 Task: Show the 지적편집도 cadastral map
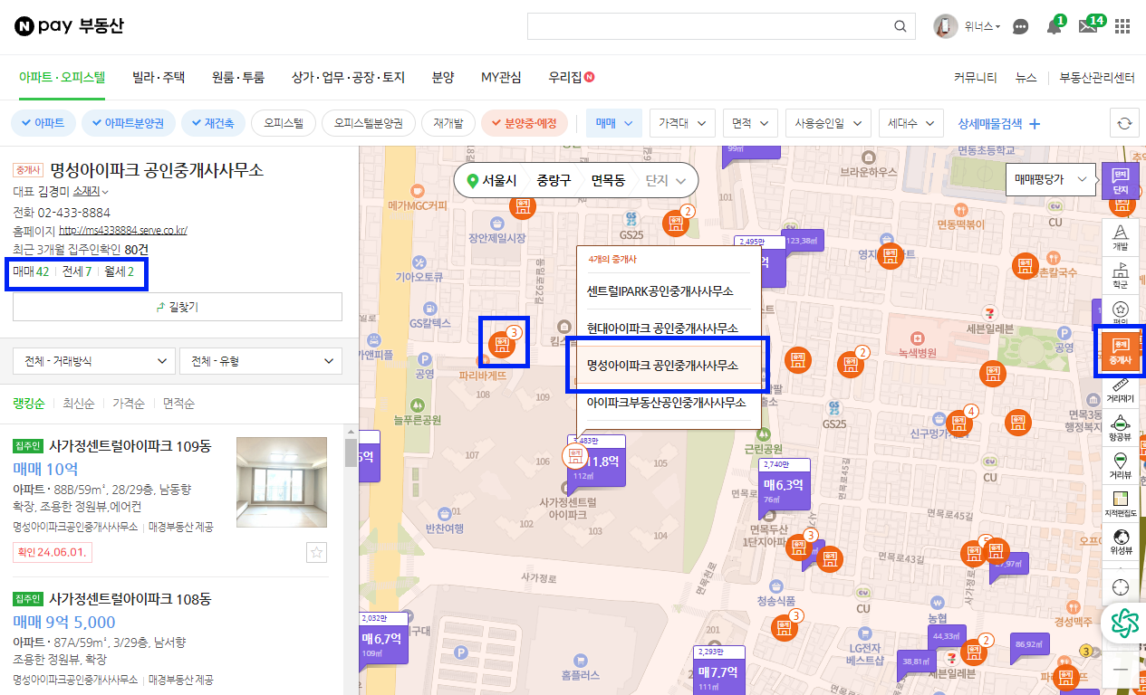click(1121, 505)
